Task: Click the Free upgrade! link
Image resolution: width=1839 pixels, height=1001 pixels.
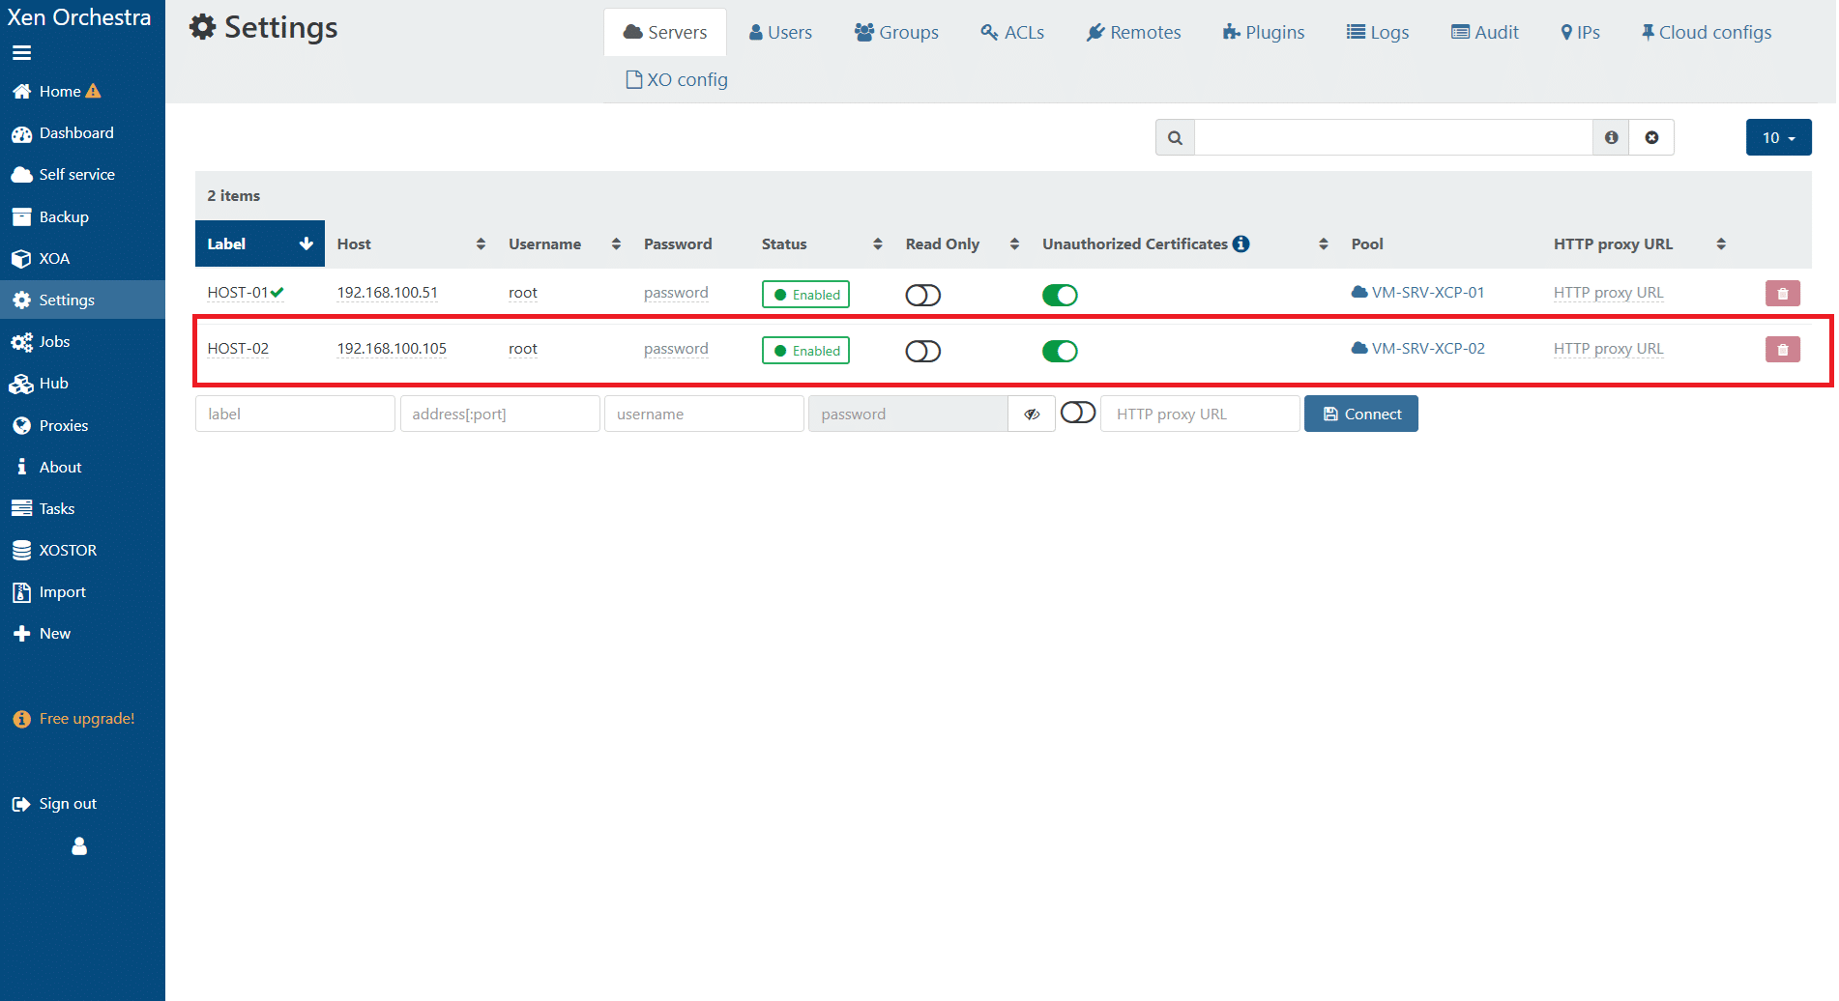Action: [73, 718]
